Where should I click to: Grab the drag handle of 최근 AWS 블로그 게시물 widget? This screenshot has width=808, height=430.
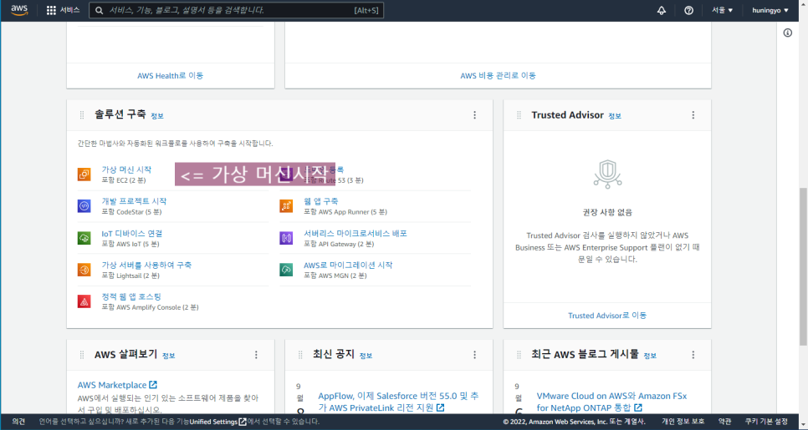pyautogui.click(x=519, y=355)
